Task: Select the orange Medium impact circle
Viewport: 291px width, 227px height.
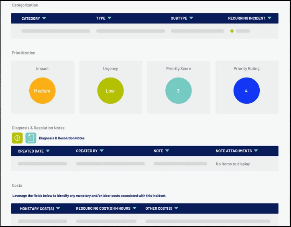Action: coord(42,91)
